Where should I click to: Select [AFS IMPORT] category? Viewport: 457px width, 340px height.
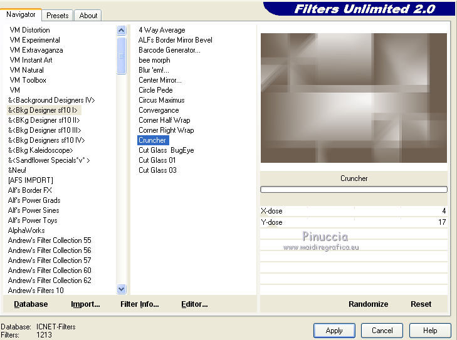[31, 180]
